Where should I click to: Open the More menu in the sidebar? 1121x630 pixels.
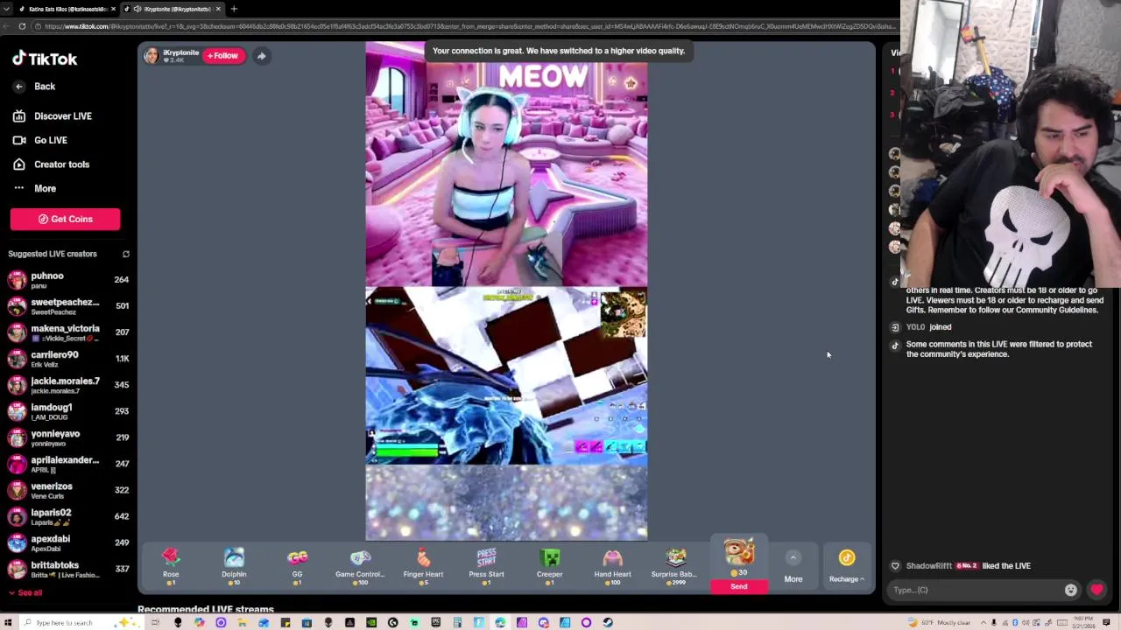[35, 188]
